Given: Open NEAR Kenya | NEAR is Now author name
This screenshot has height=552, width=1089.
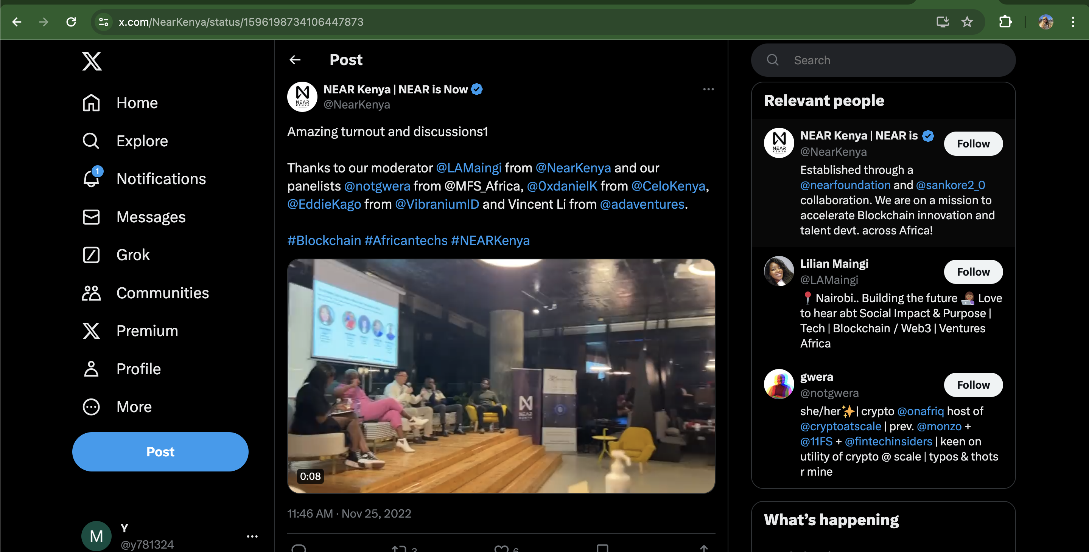Looking at the screenshot, I should point(396,90).
